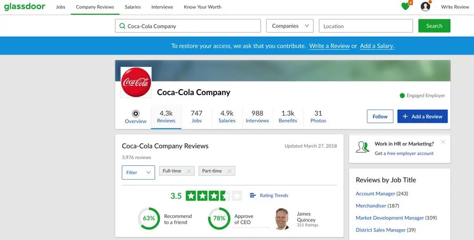Expand the Filter dropdown

tap(139, 172)
